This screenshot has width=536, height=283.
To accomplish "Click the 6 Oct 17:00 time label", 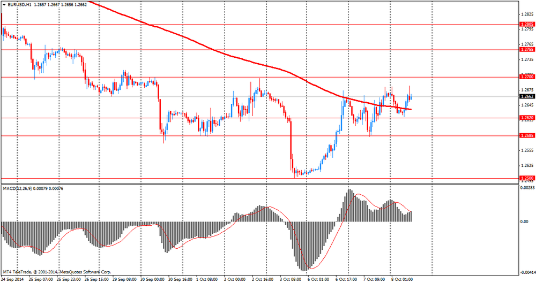I will (346, 280).
